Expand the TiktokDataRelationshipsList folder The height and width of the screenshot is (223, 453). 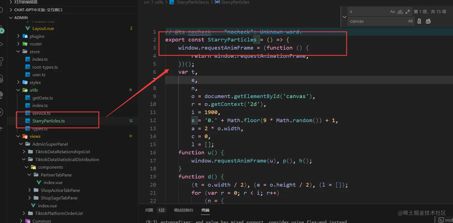[x=24, y=152]
